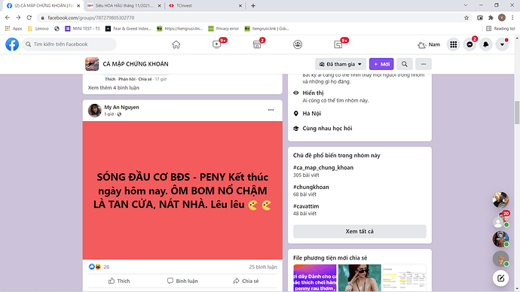Open hashtag #cavattim
This screenshot has width=520, height=292.
306,206
